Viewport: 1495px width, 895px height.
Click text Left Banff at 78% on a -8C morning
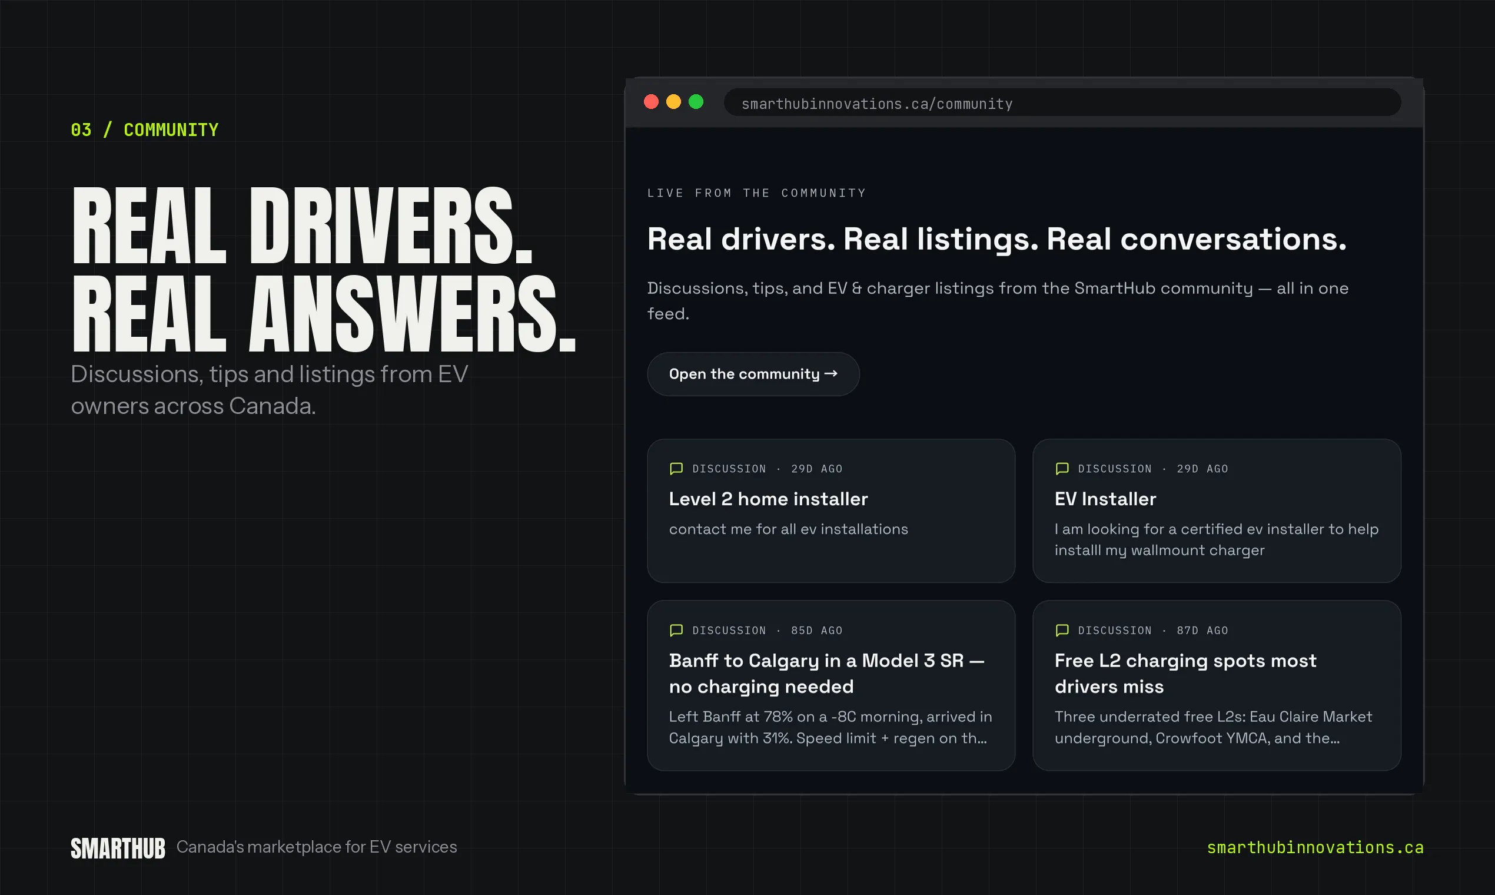[830, 727]
